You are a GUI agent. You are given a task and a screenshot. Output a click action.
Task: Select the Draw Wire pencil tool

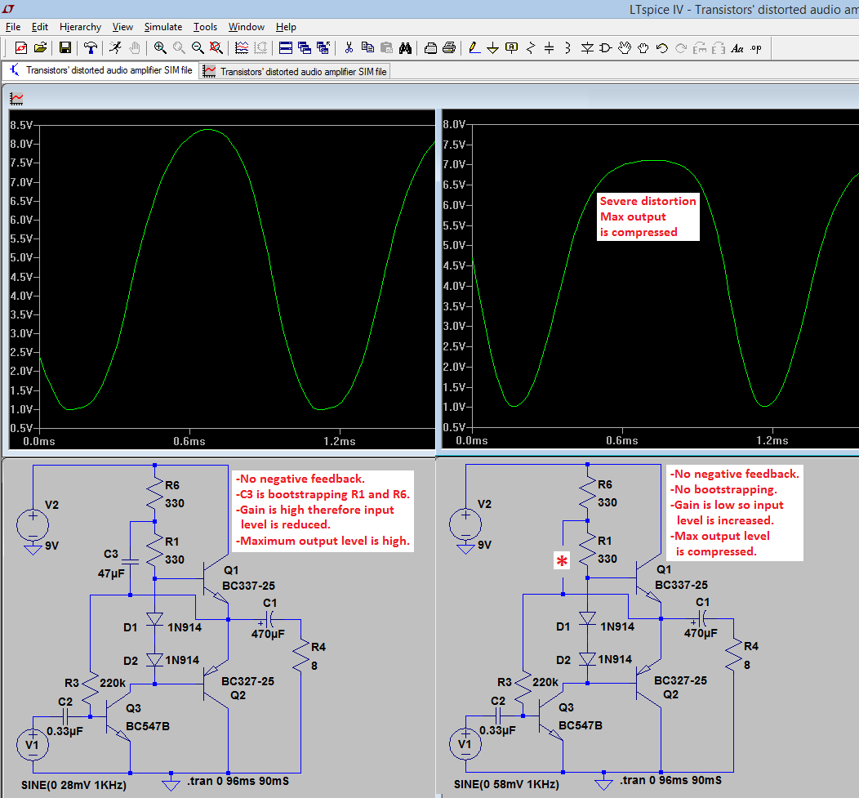point(474,48)
